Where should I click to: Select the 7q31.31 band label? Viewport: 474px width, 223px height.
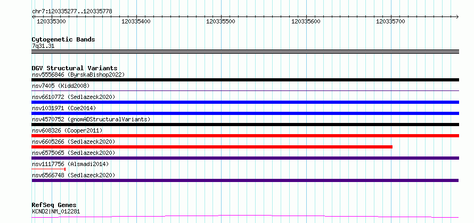tap(43, 46)
